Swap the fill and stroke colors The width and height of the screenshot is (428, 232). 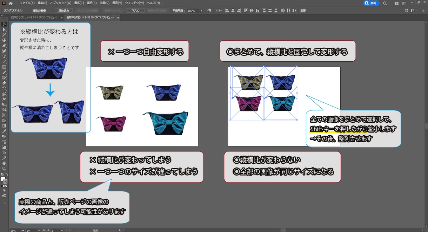coord(7,175)
